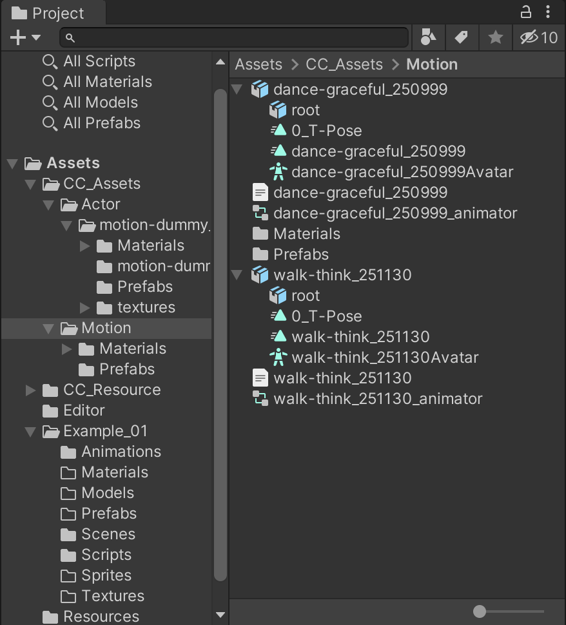Toggle the saved search star filter
This screenshot has width=566, height=625.
(x=495, y=37)
